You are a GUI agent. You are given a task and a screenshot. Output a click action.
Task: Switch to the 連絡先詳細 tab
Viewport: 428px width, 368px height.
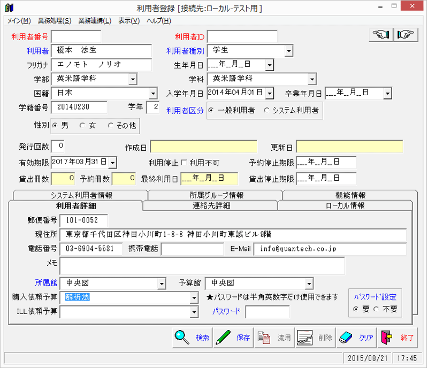211,205
